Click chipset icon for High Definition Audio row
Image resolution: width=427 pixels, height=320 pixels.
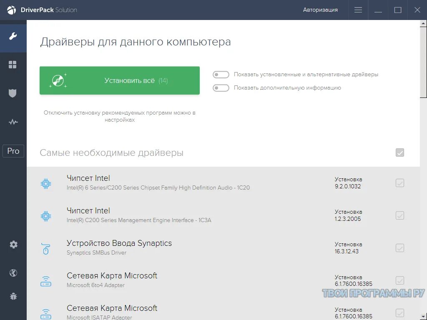46,184
